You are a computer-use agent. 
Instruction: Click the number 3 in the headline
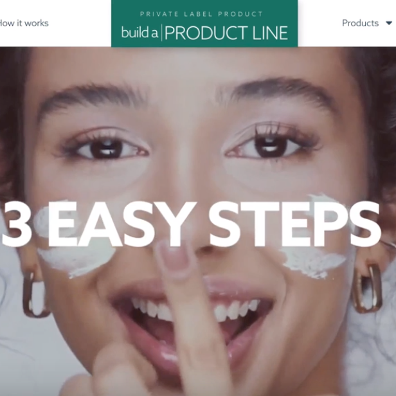(17, 224)
